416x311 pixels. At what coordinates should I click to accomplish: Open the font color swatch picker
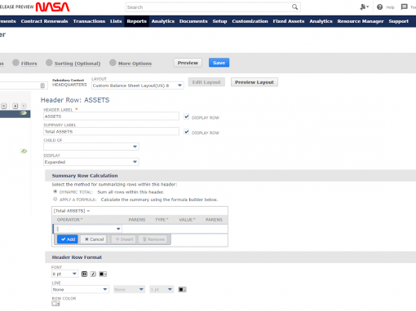[103, 274]
